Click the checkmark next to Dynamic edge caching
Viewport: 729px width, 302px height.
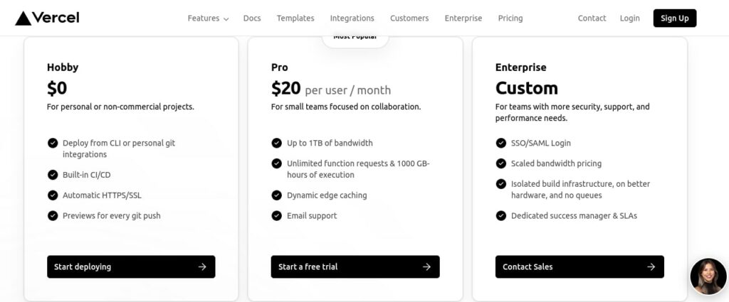[x=277, y=195]
